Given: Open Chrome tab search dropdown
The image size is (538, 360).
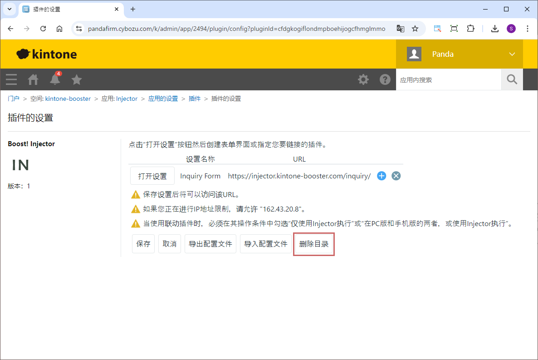Looking at the screenshot, I should click(10, 9).
